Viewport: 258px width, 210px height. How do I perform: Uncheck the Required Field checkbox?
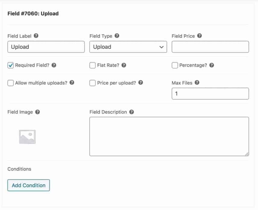(x=10, y=65)
